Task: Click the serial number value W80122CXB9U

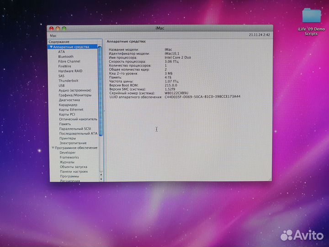Action: (x=176, y=93)
